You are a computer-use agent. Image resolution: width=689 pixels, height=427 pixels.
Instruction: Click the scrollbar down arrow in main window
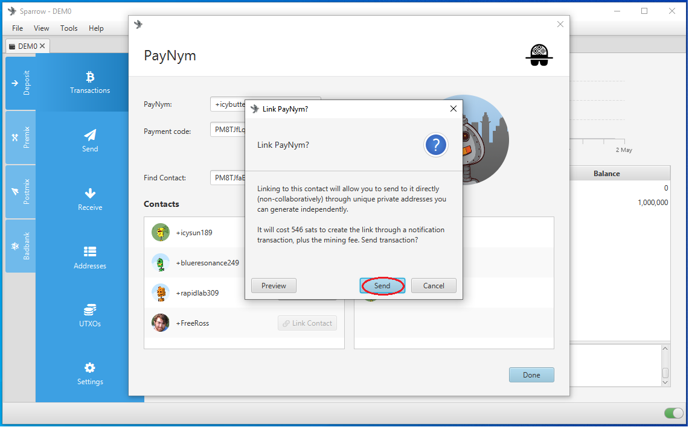coord(665,382)
